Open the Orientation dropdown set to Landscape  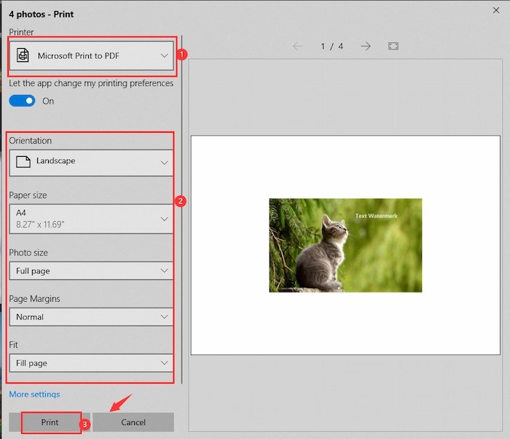click(91, 163)
